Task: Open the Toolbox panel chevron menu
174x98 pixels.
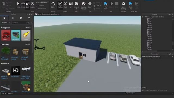Action: (27, 14)
